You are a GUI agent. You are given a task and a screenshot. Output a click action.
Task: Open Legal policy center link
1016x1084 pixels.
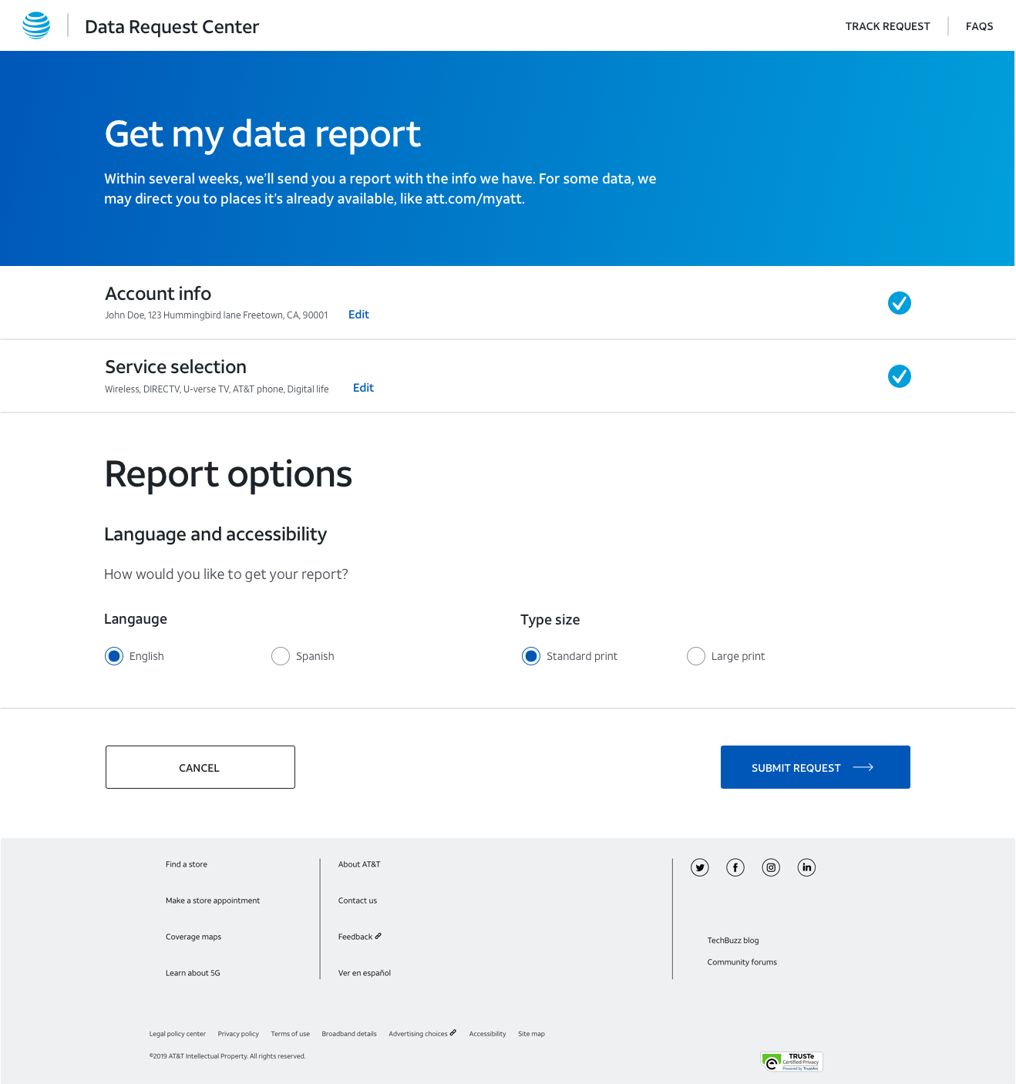(177, 1034)
